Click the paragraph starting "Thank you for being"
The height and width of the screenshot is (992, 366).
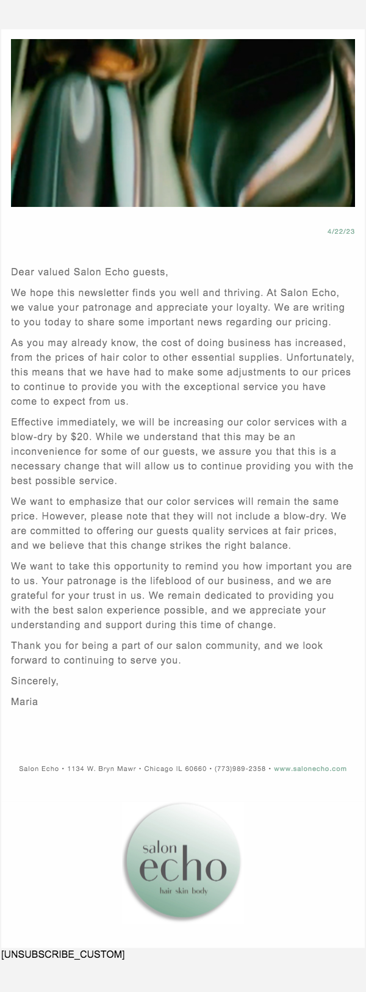coord(167,653)
